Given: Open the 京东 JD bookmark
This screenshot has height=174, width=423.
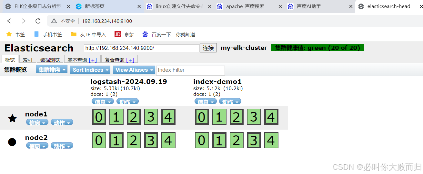Looking at the screenshot, I should [124, 34].
